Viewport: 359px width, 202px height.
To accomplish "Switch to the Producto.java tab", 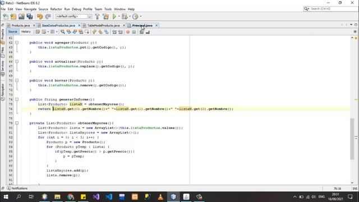I will [21, 25].
